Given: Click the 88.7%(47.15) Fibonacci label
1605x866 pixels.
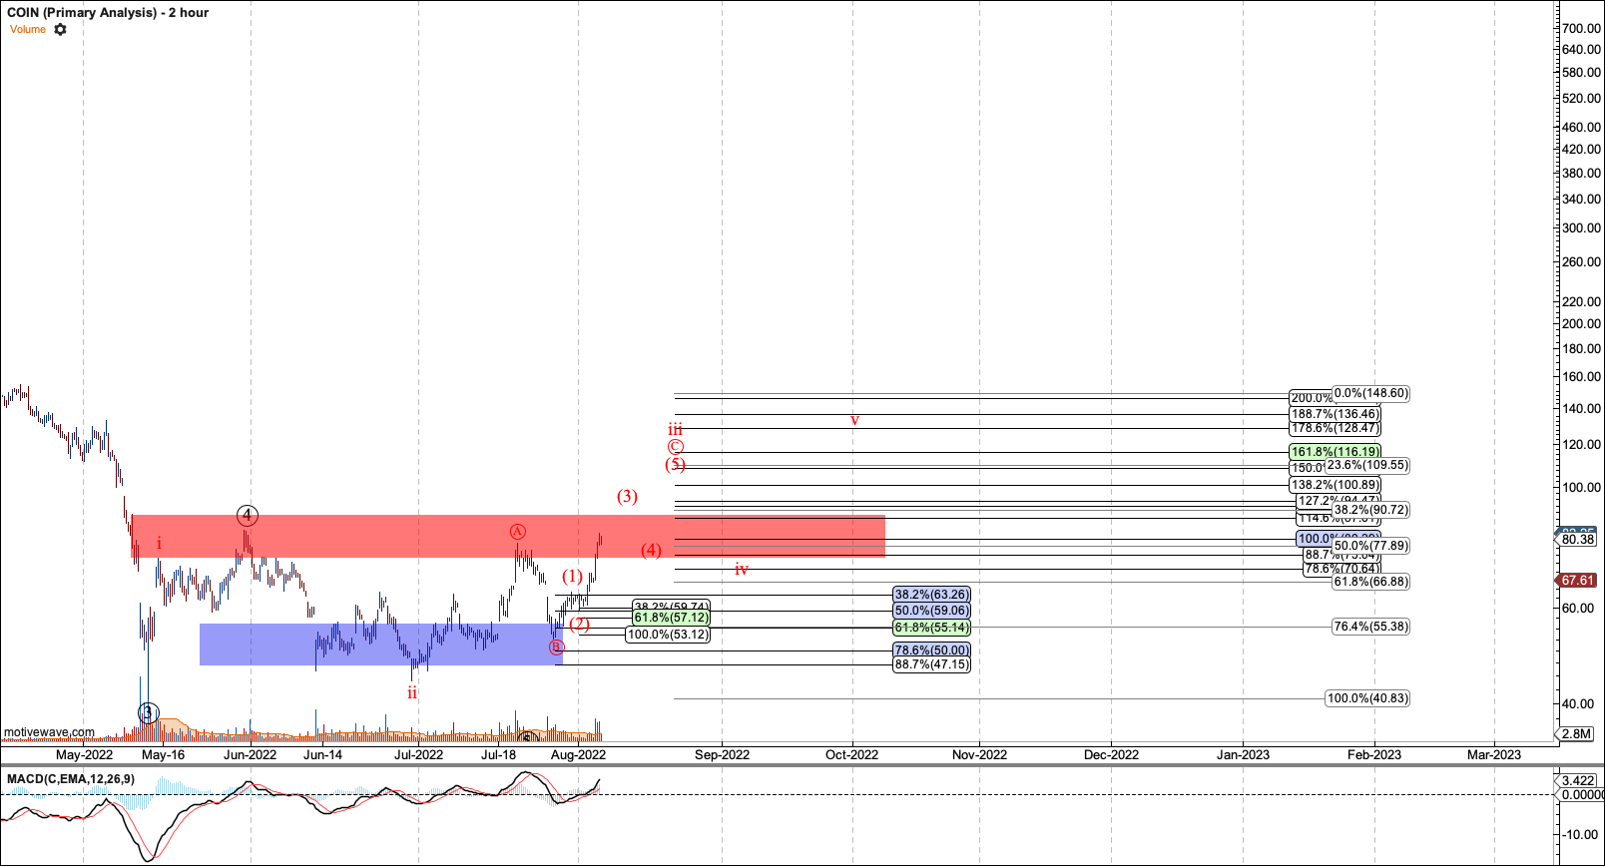Looking at the screenshot, I should click(x=931, y=664).
